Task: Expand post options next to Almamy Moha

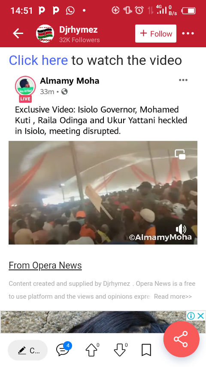Action: (x=183, y=80)
